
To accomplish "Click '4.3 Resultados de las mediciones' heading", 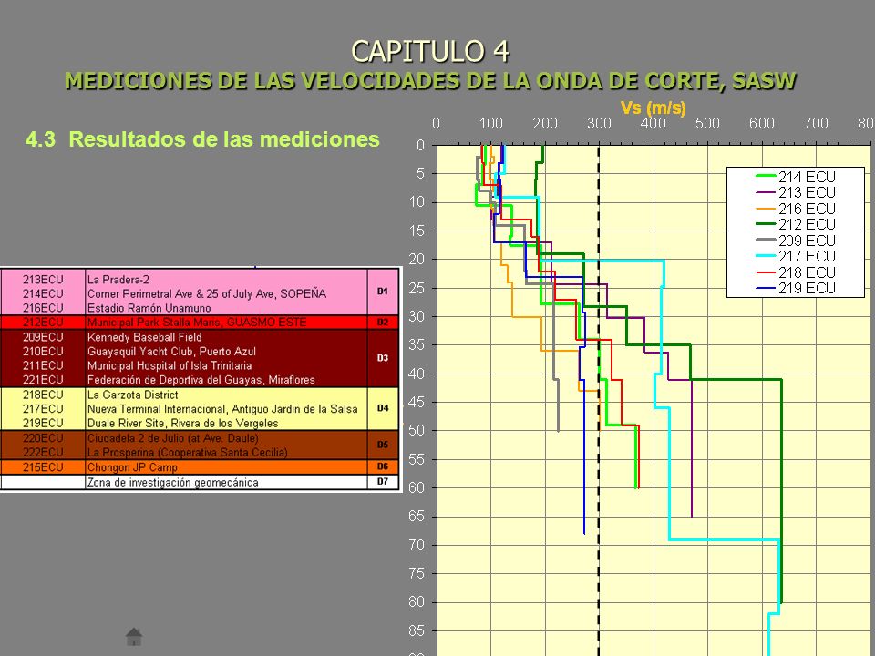I will (x=202, y=138).
